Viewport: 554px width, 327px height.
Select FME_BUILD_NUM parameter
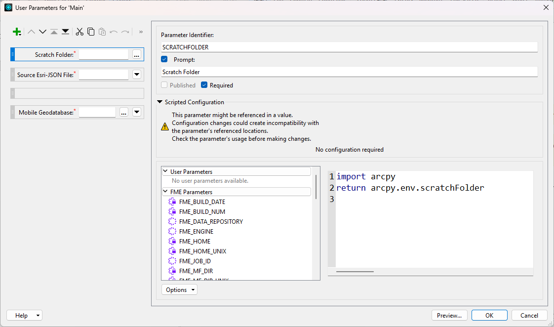pyautogui.click(x=202, y=212)
